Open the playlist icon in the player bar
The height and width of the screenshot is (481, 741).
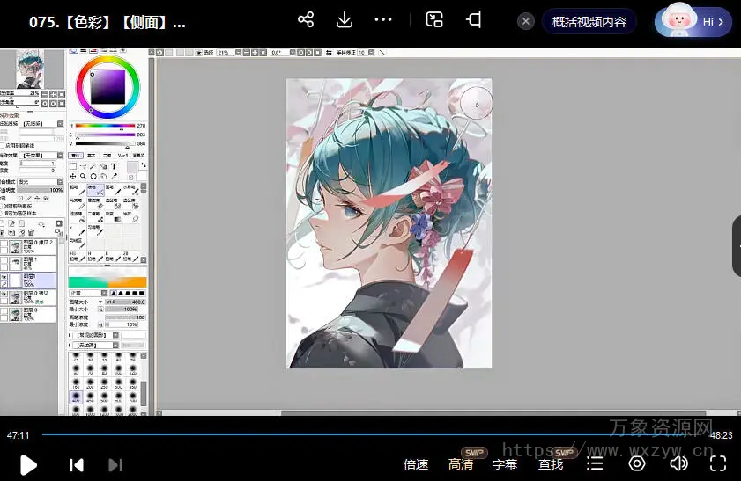pos(596,463)
